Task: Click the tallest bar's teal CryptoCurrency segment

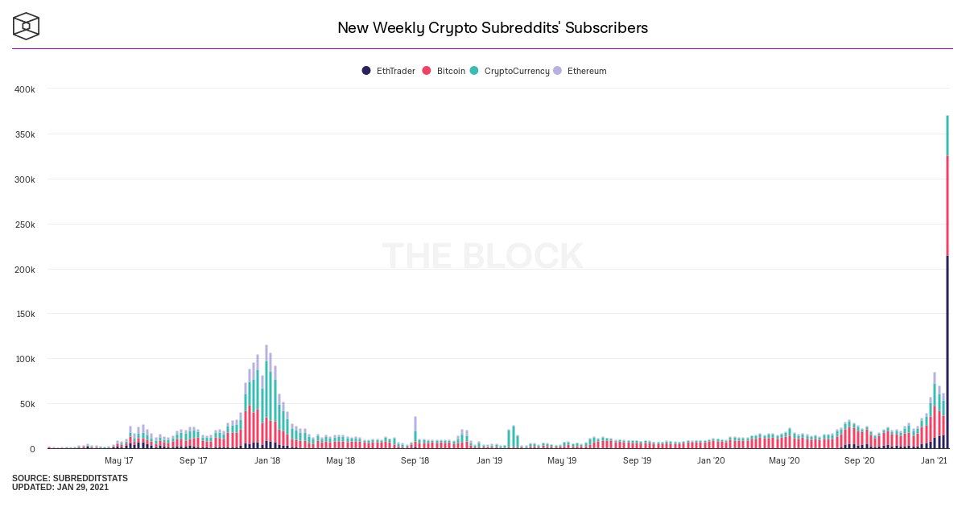Action: point(947,136)
